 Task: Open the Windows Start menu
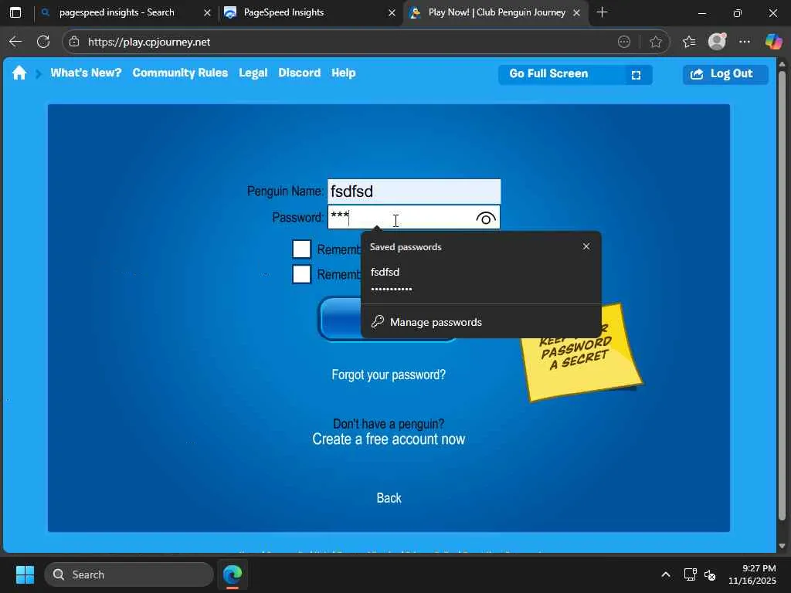(25, 574)
